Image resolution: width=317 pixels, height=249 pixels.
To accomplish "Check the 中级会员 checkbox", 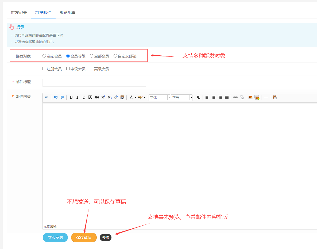I will click(68, 69).
